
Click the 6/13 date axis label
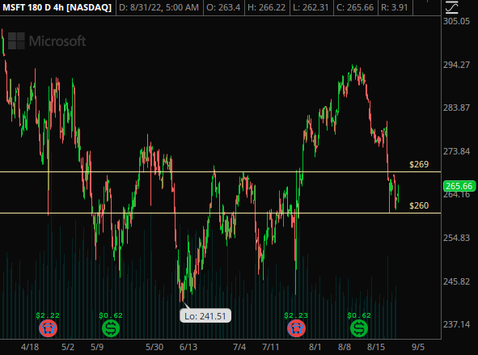(x=188, y=347)
